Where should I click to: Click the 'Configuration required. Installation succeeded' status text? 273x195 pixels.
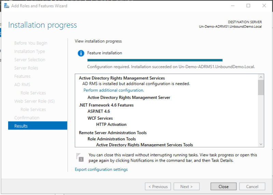click(x=171, y=67)
